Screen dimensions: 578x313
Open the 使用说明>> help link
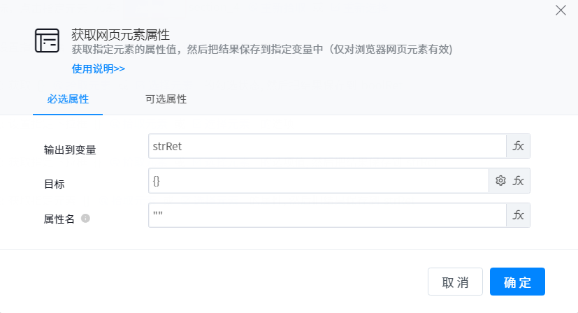coord(99,68)
